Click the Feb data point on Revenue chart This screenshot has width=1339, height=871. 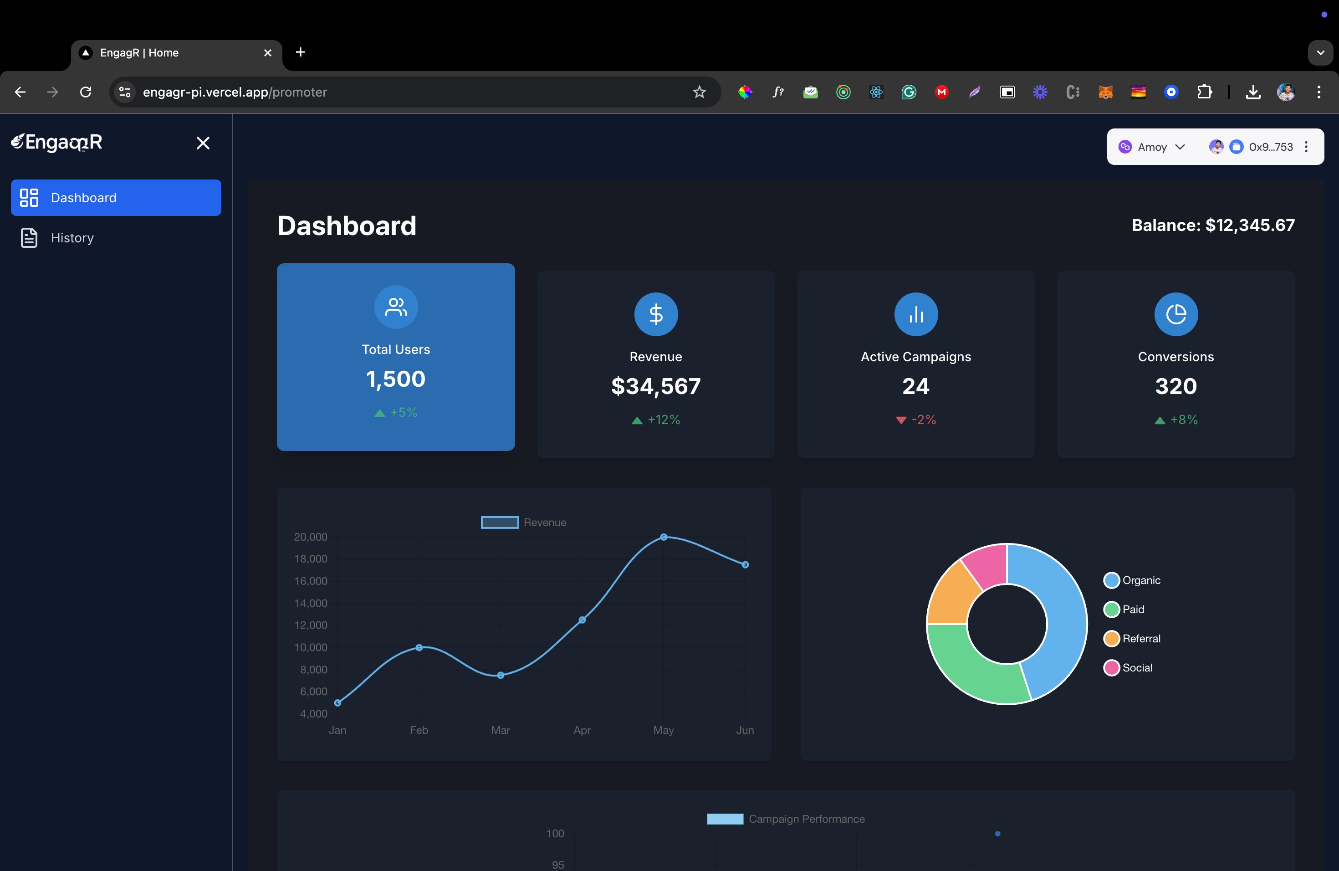[x=419, y=648]
